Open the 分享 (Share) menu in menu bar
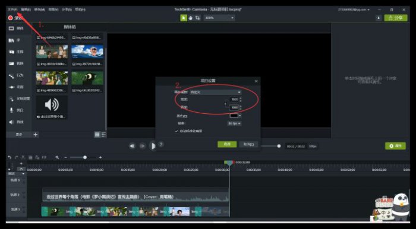This screenshot has height=229, width=416. 67,9
